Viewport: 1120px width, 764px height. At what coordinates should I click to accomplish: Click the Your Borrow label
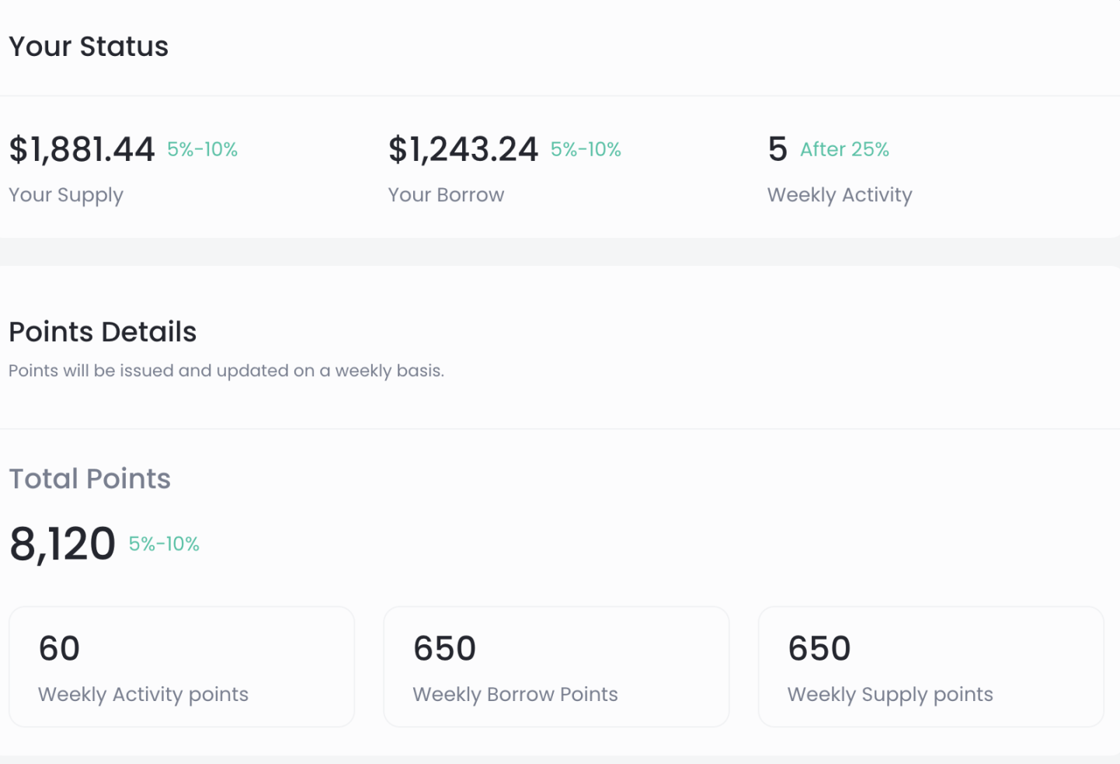click(x=446, y=195)
